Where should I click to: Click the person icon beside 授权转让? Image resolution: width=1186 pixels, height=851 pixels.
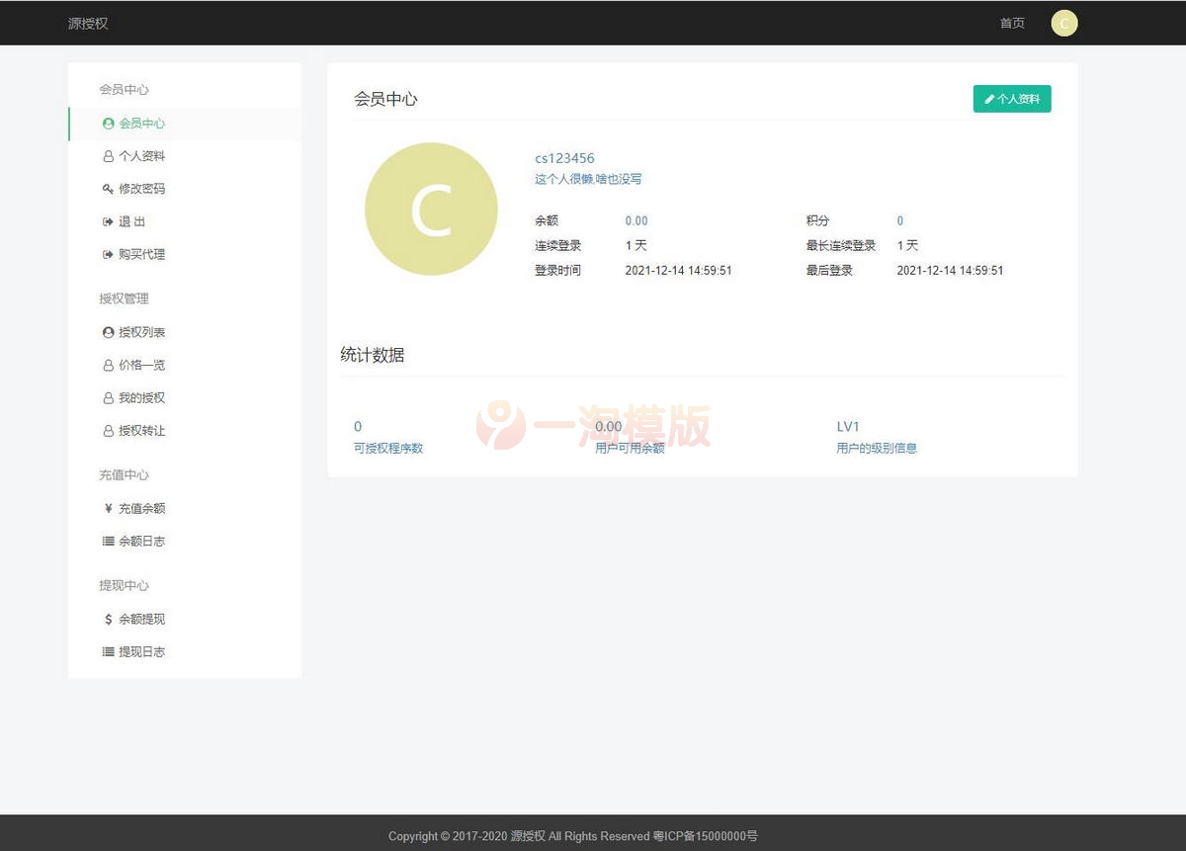click(x=108, y=430)
